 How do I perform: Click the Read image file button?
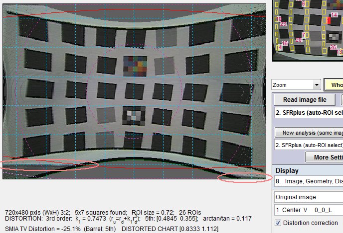(x=305, y=100)
